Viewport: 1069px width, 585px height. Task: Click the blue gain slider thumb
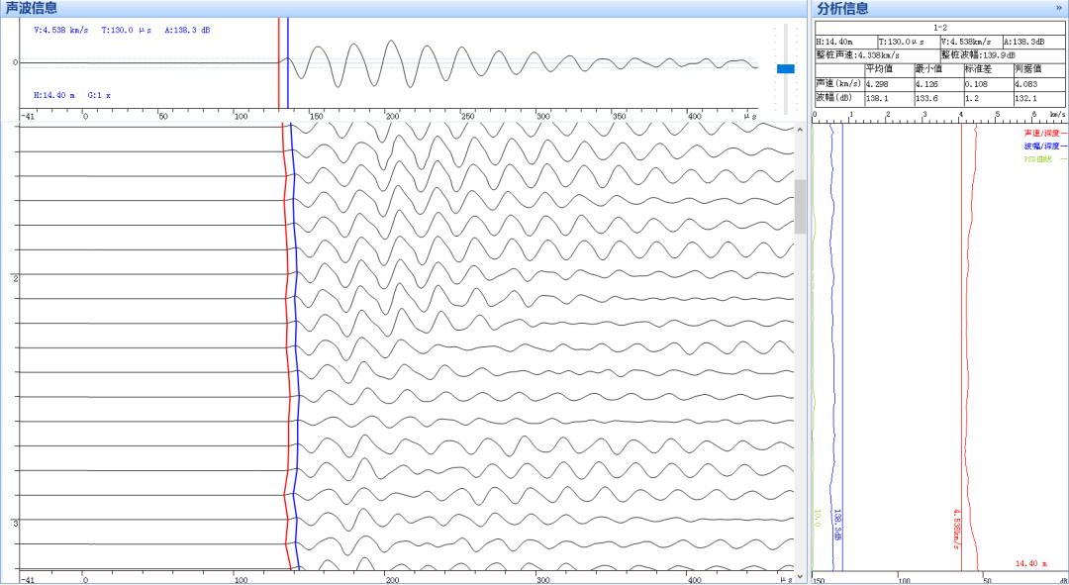coord(786,68)
